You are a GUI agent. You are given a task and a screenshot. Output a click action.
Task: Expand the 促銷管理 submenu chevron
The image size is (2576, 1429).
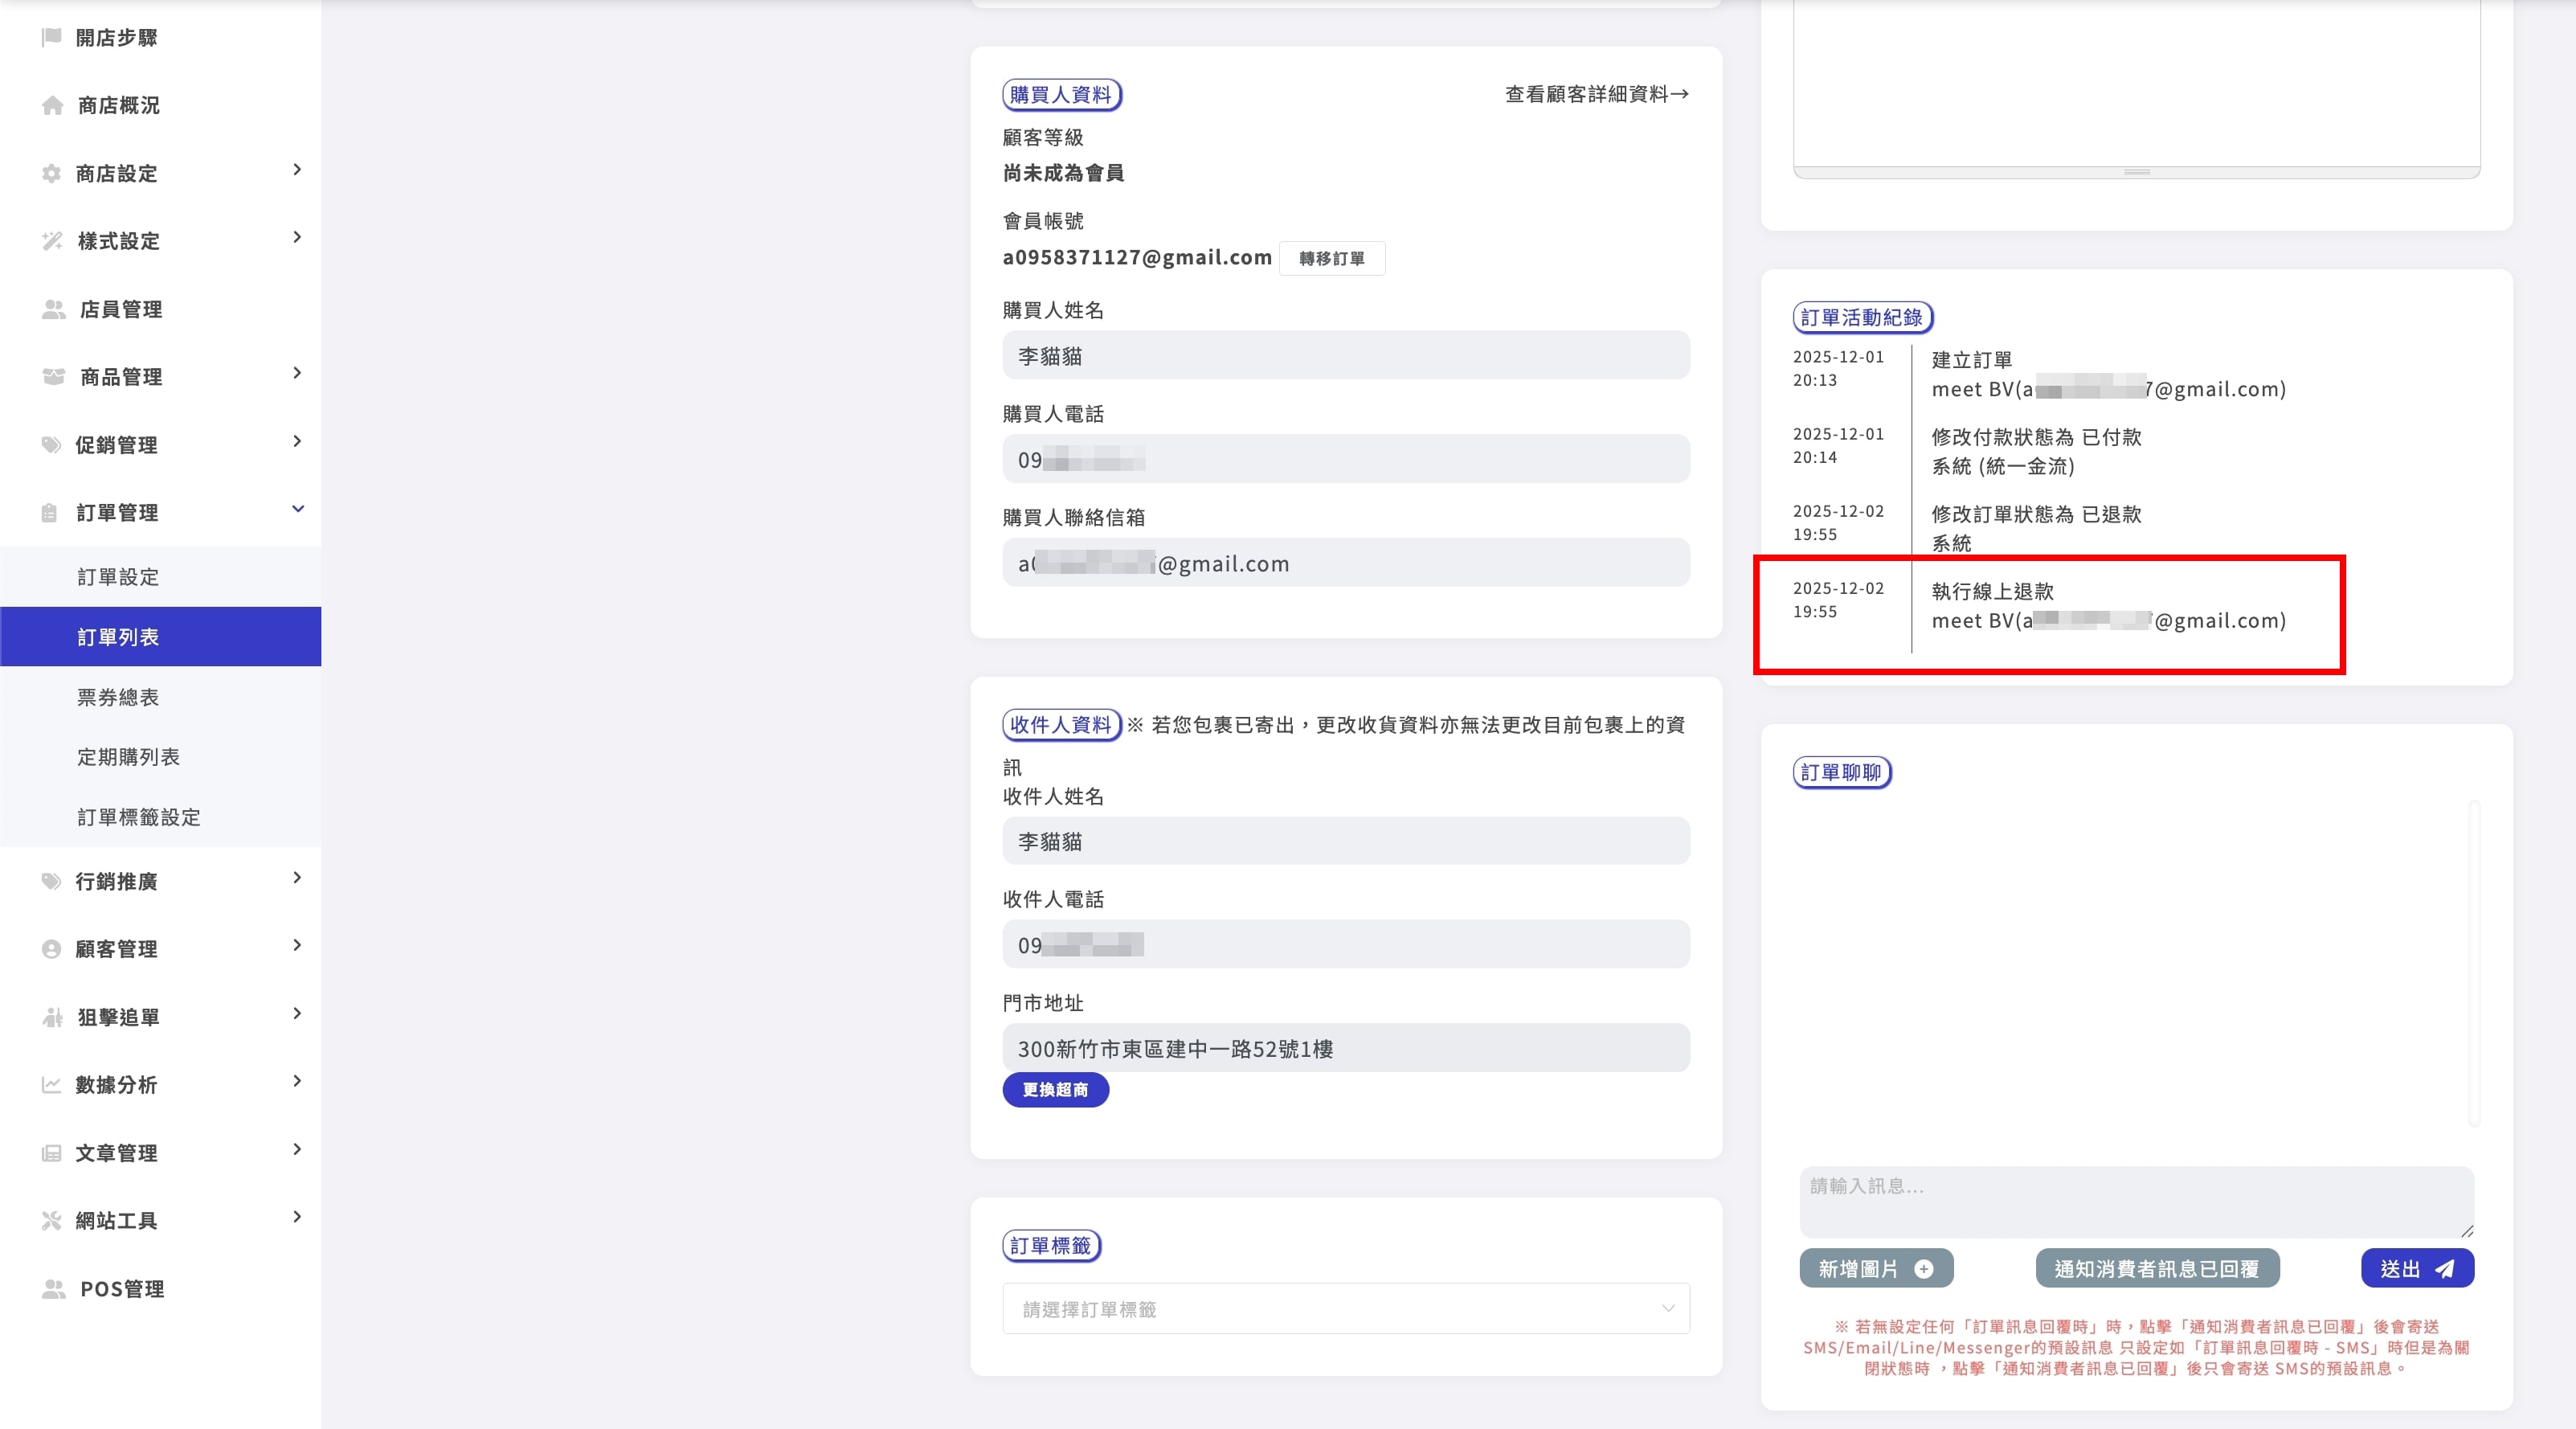297,441
